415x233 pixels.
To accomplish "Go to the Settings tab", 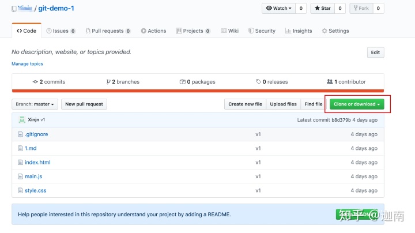I will pos(335,31).
